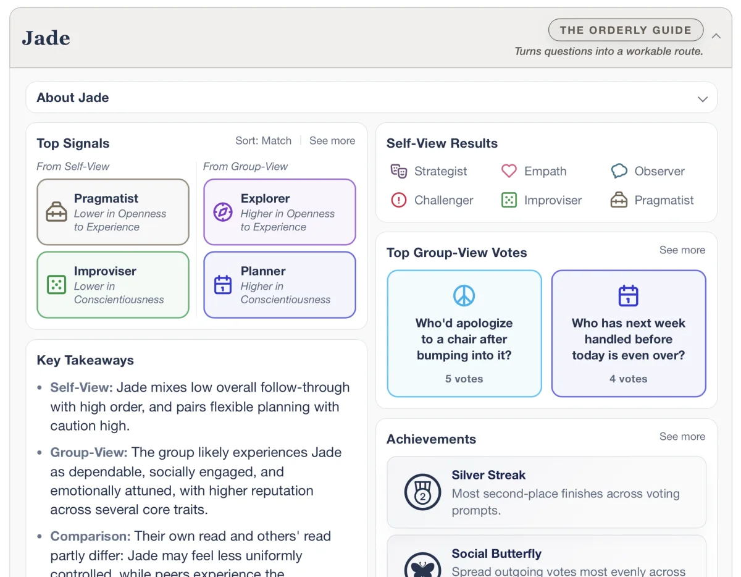
Task: Open the Social Butterfly achievement card
Action: [546, 557]
